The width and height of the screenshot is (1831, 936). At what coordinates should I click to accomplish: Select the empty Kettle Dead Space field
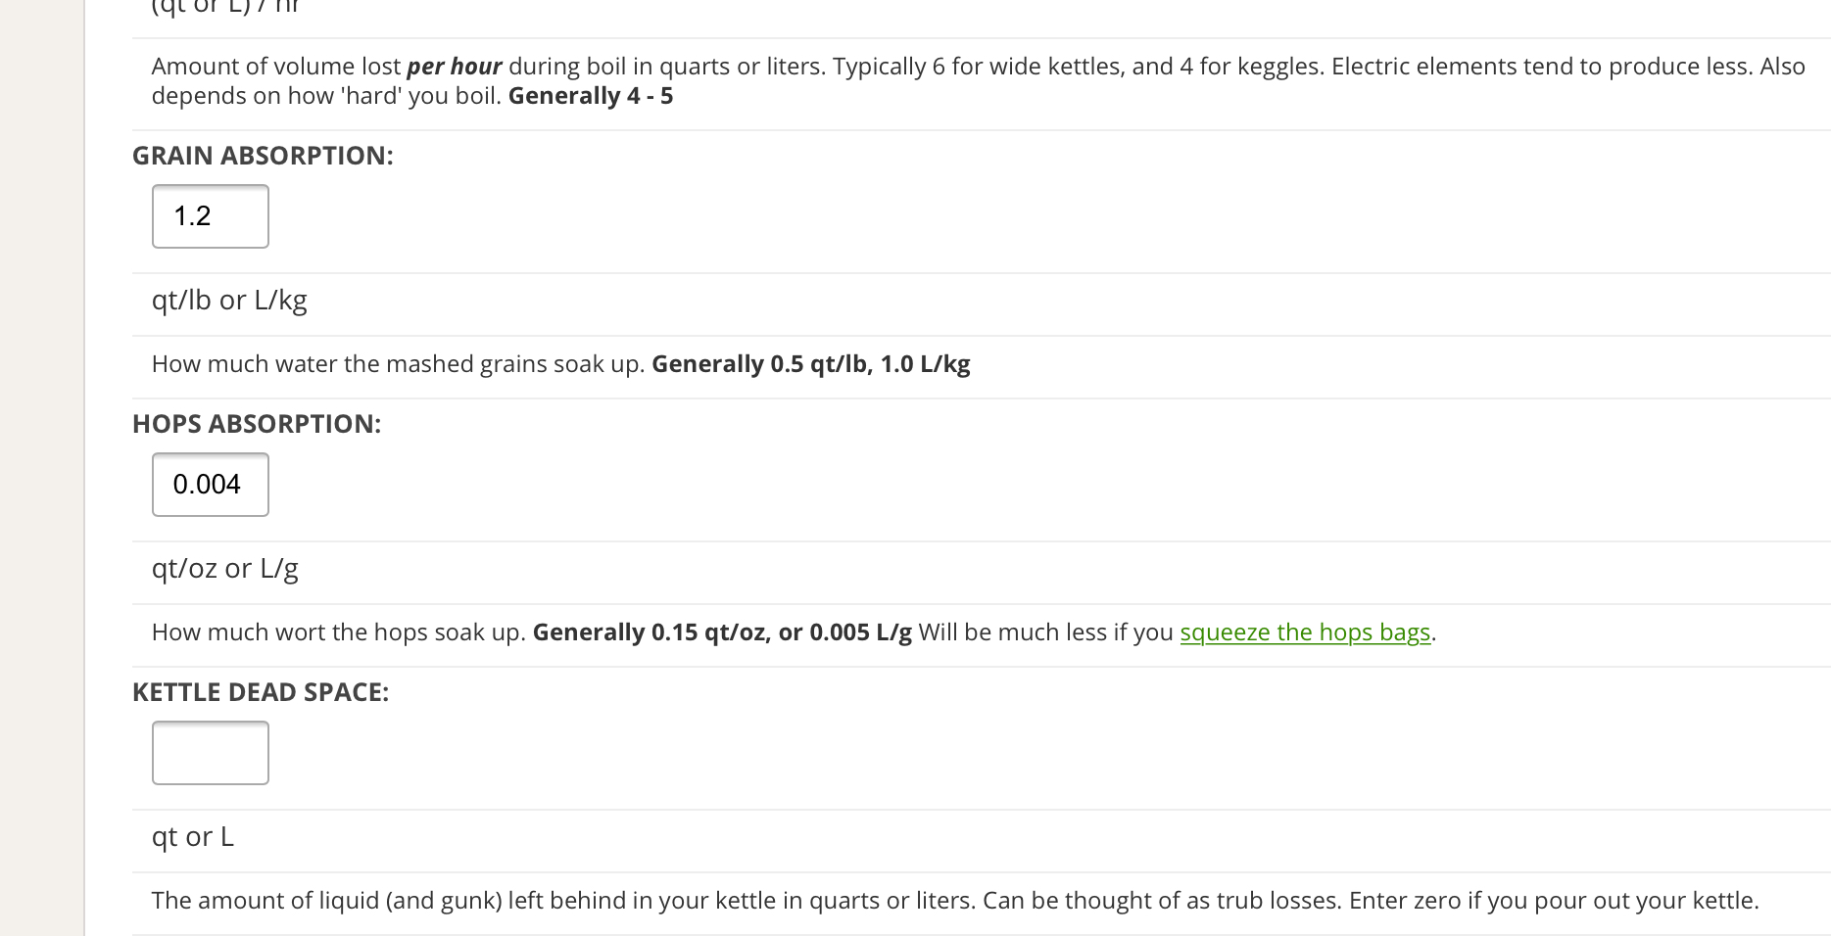210,753
